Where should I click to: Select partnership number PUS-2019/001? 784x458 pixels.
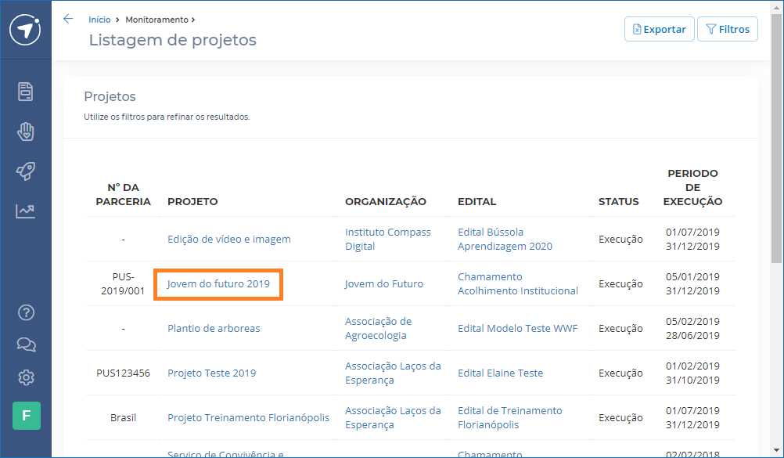[x=123, y=284]
